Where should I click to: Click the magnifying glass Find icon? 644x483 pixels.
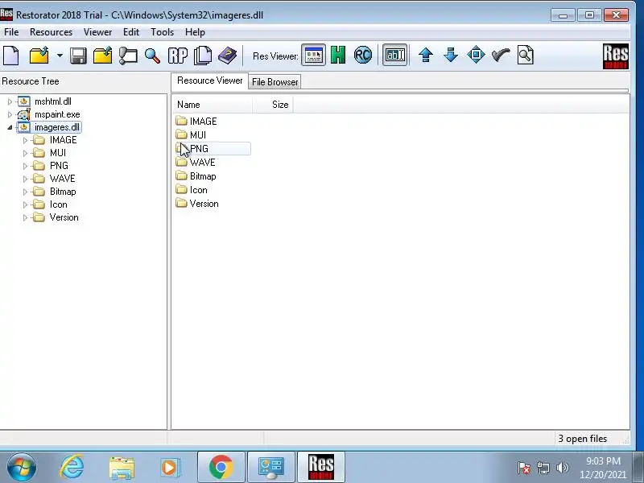click(x=152, y=56)
